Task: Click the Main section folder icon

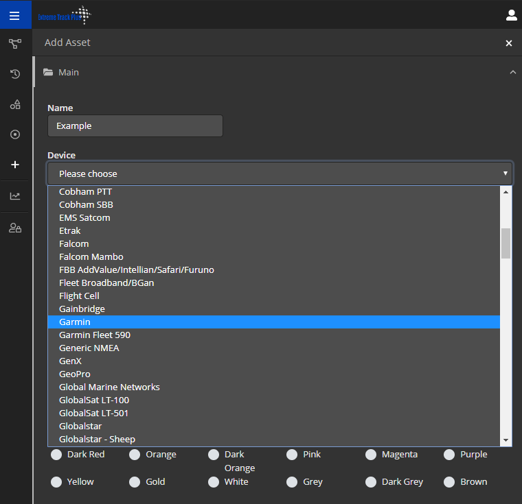Action: [x=48, y=72]
